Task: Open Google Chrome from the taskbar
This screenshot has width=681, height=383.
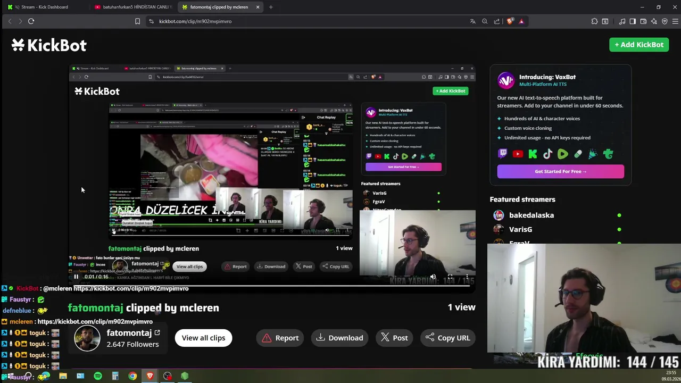Action: (x=132, y=376)
